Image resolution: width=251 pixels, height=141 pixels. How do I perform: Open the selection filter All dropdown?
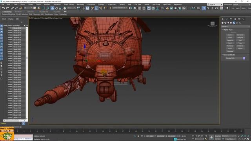tap(28, 8)
